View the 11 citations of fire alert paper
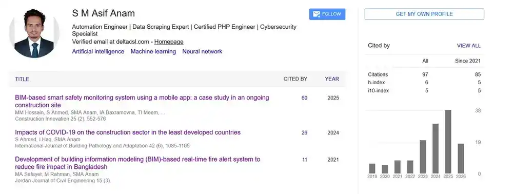Screen dimensions: 513x194 click(x=305, y=160)
